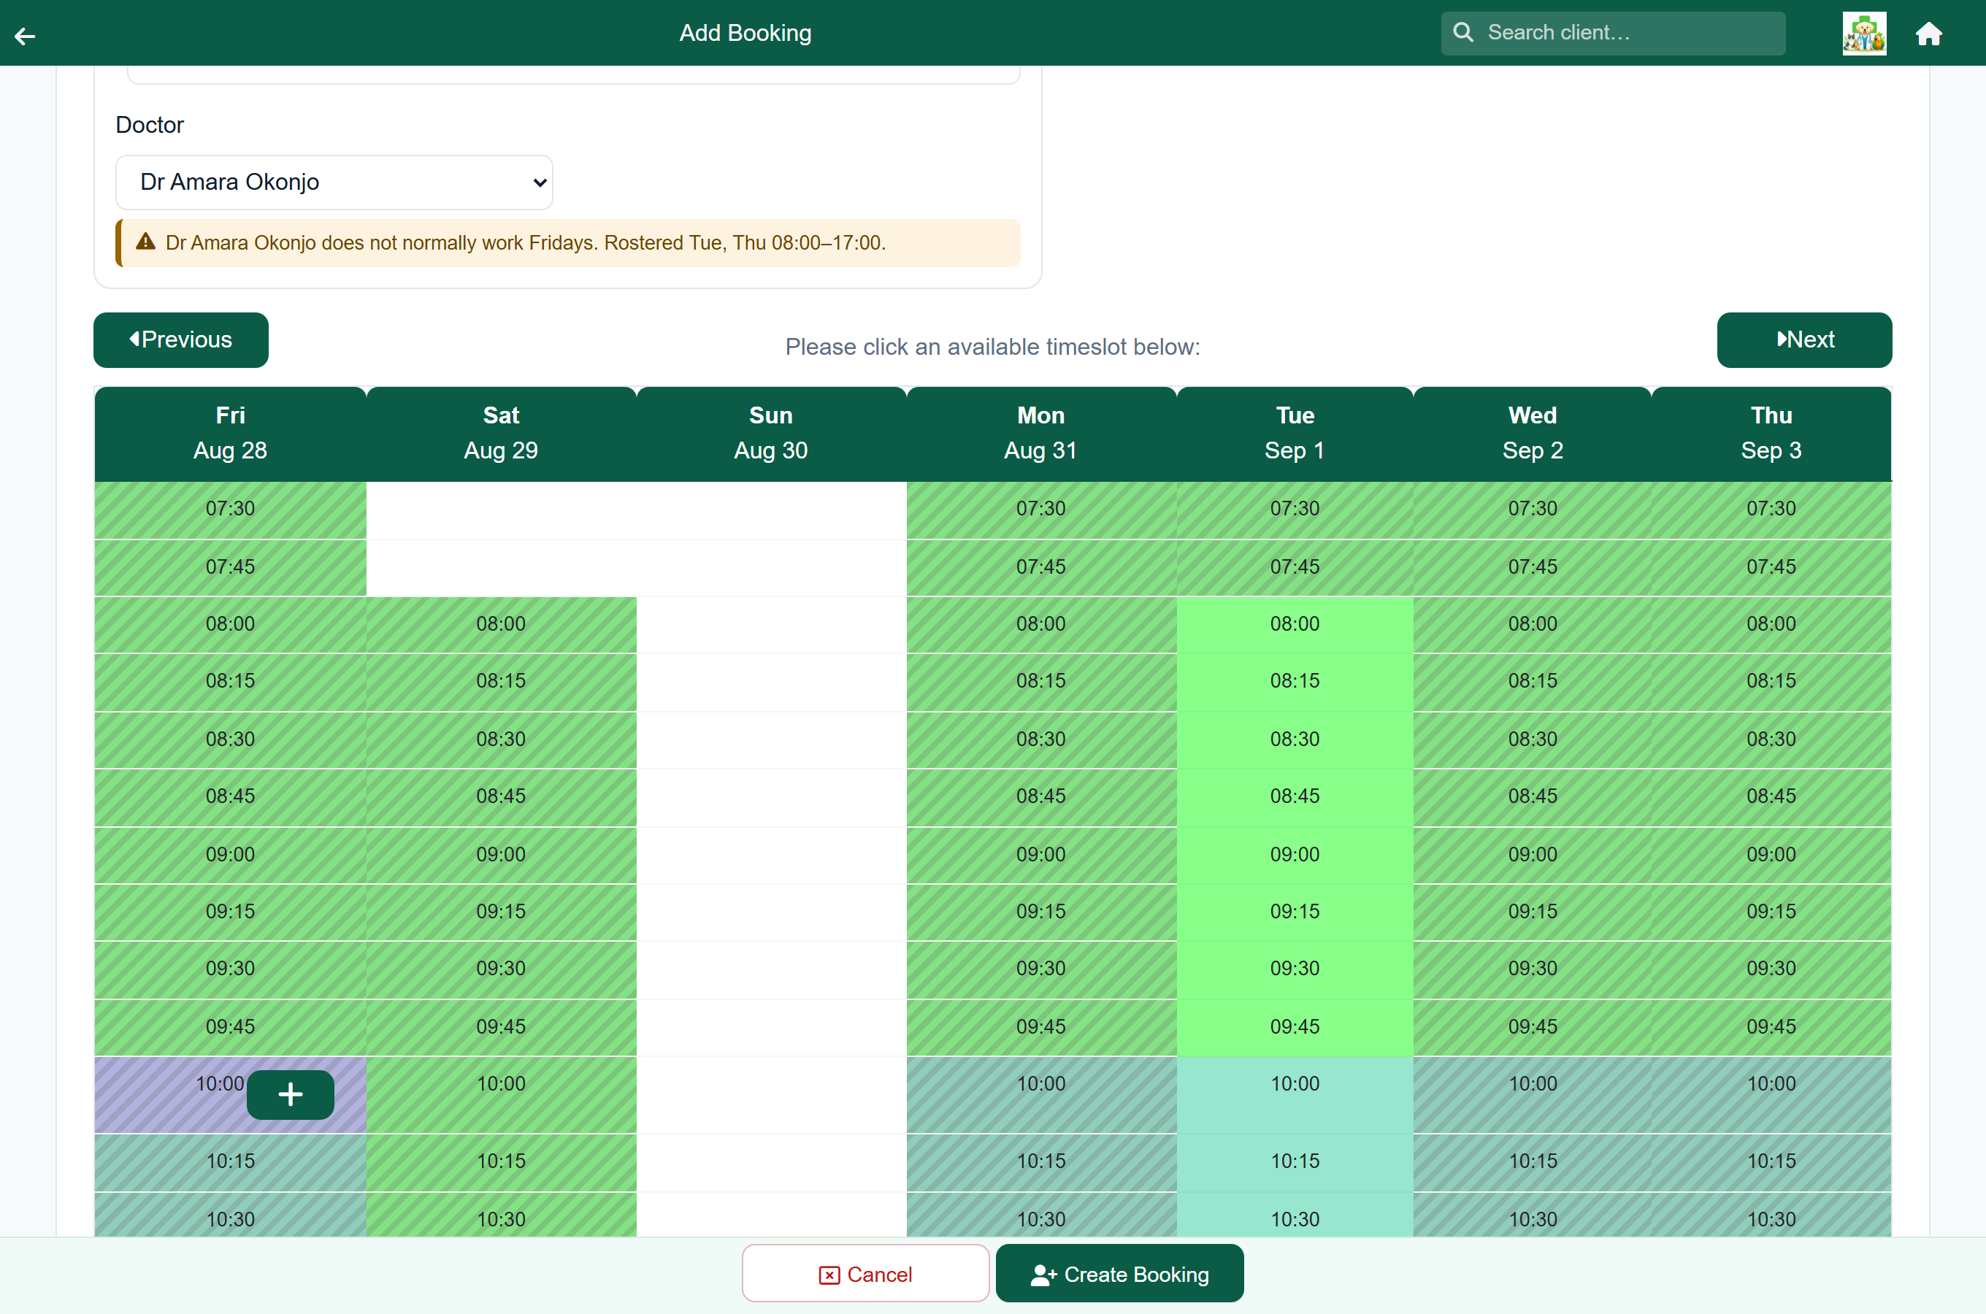Screen dimensions: 1986x1314
Task: Add booking with plus icon at Fri 10:00
Action: (x=290, y=1094)
